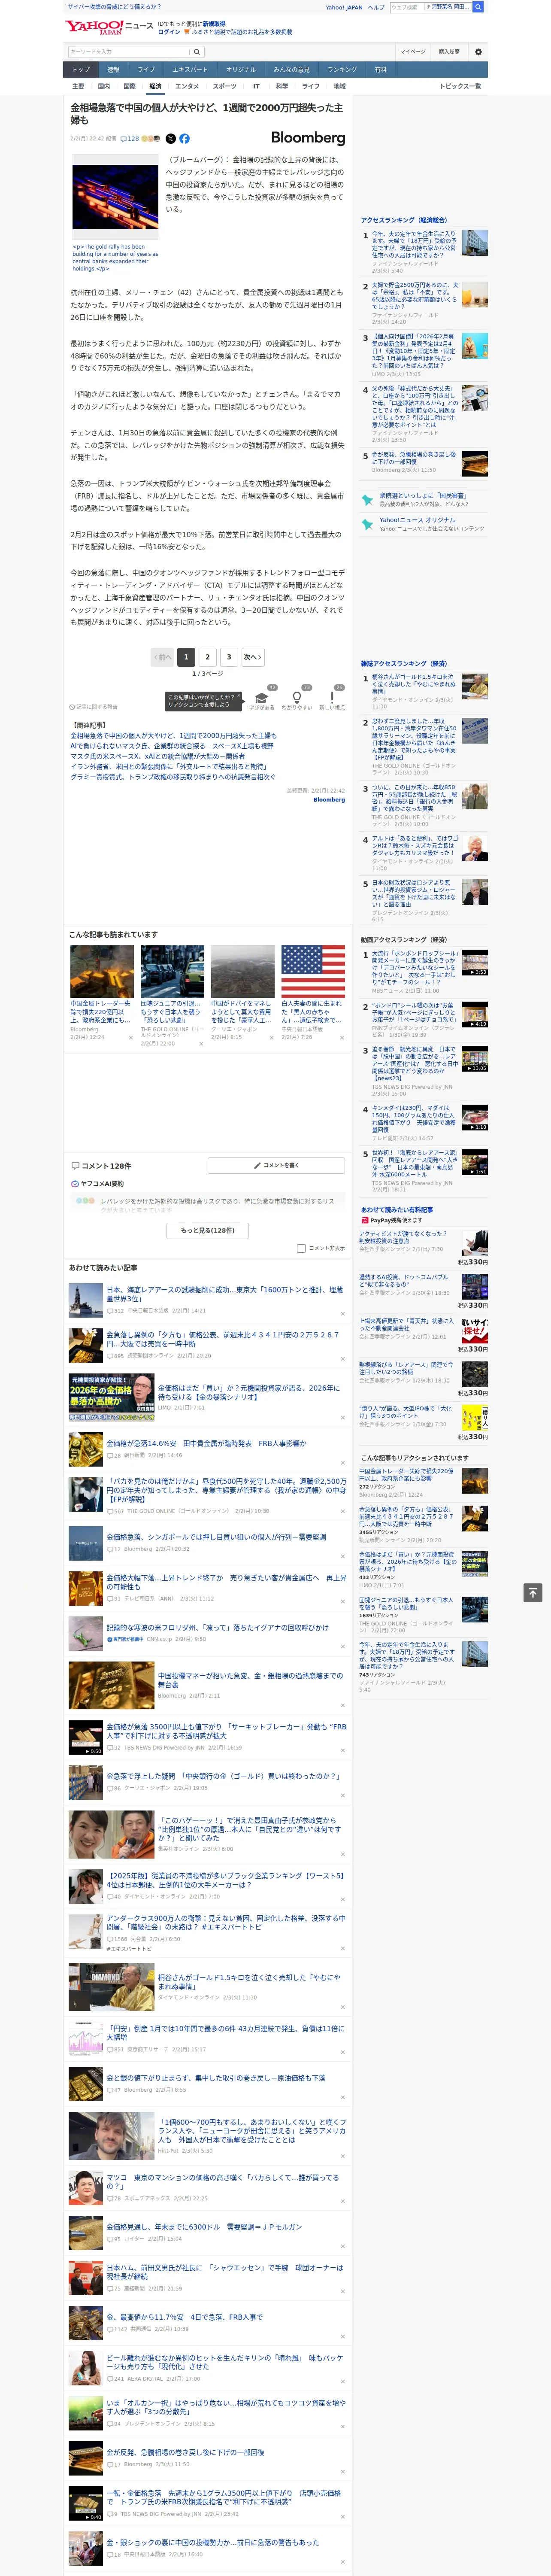Go to article page 3
The height and width of the screenshot is (2576, 551).
(x=229, y=657)
